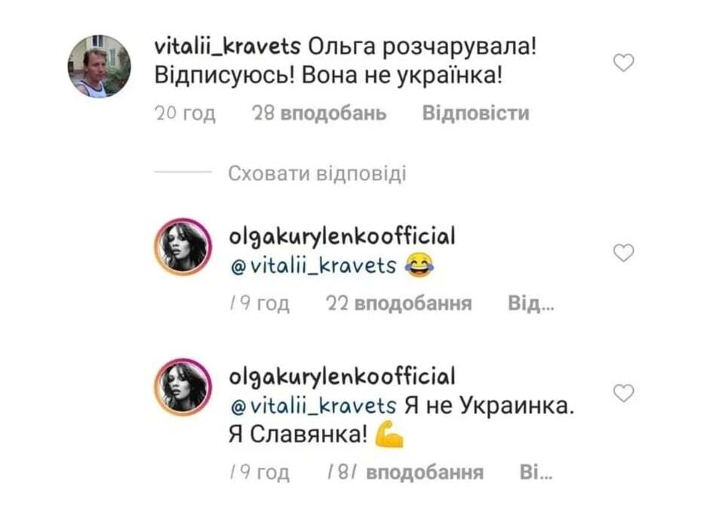View likes on the Славянка reply
713x523 pixels.
(405, 472)
